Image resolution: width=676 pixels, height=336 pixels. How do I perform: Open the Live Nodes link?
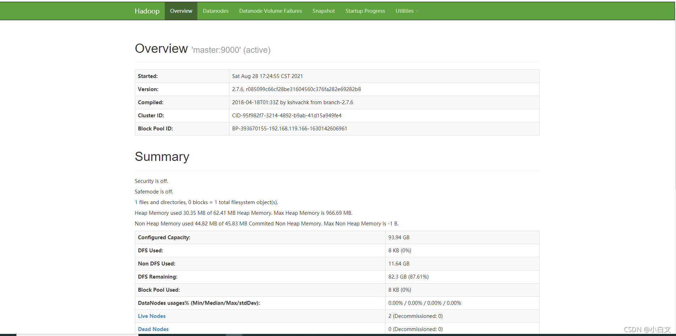tap(152, 316)
